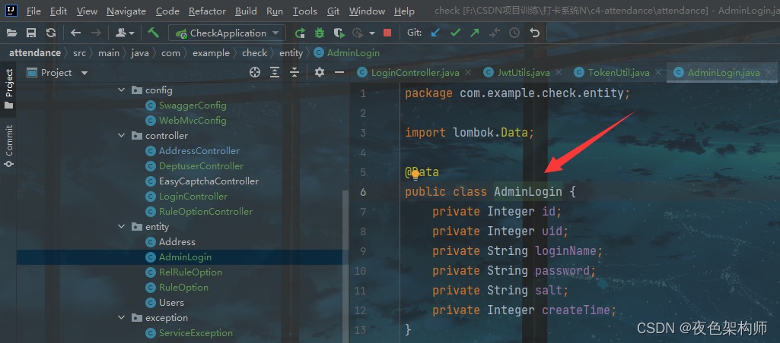This screenshot has height=343, width=780.
Task: Locate opened file in Project tree
Action: [x=256, y=72]
